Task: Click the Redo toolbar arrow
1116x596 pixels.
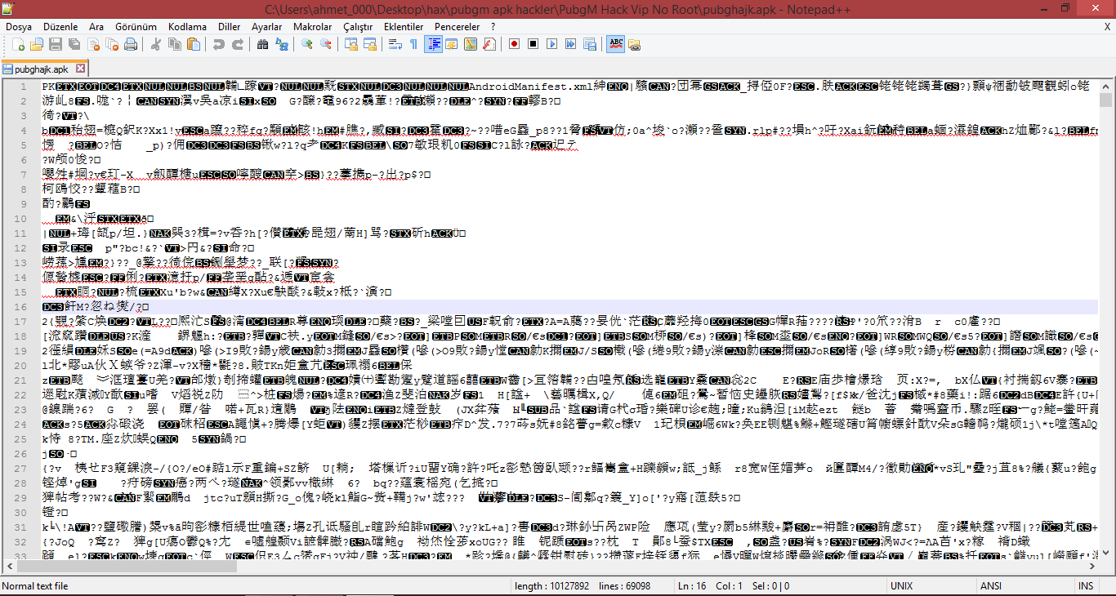Action: tap(238, 44)
